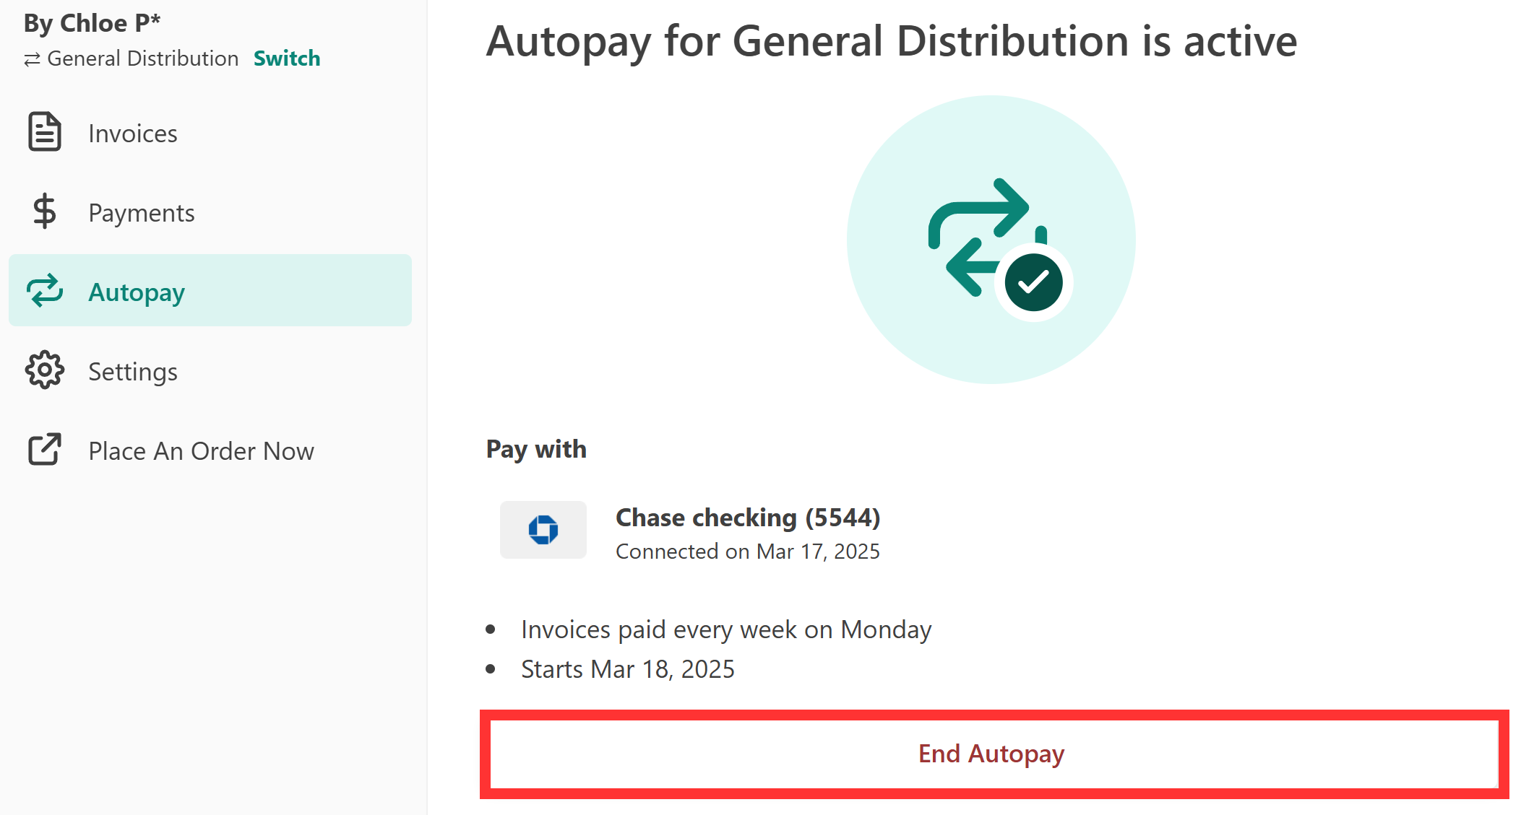Click the Connected on Mar 17, 2025 text

coord(748,552)
